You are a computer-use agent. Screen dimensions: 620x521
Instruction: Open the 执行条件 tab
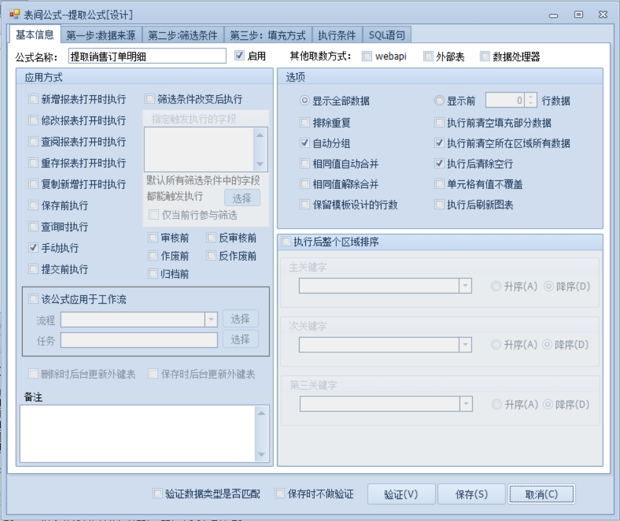(x=337, y=35)
